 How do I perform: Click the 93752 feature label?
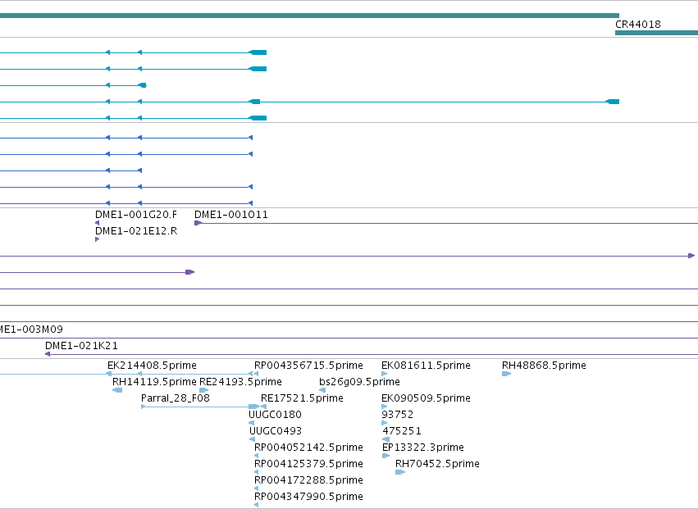click(x=398, y=415)
